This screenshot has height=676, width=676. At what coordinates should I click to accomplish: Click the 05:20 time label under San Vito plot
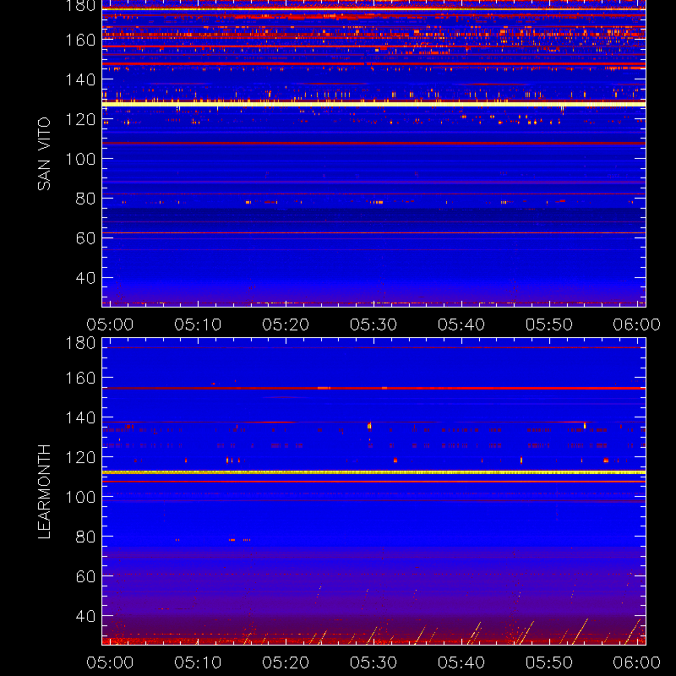point(286,324)
